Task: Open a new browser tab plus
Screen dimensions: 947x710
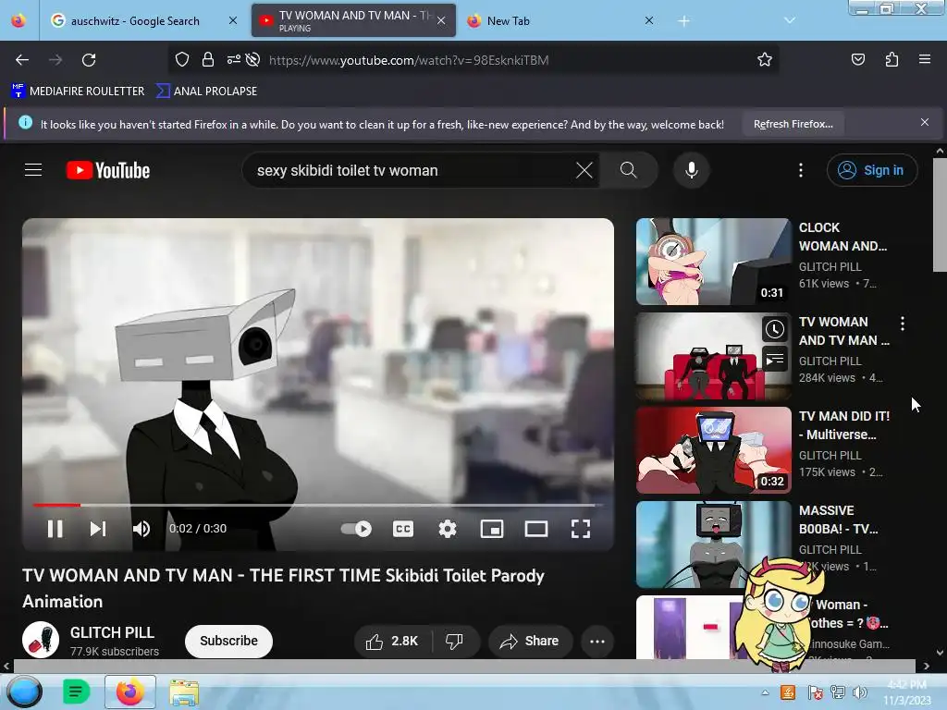Action: (683, 21)
